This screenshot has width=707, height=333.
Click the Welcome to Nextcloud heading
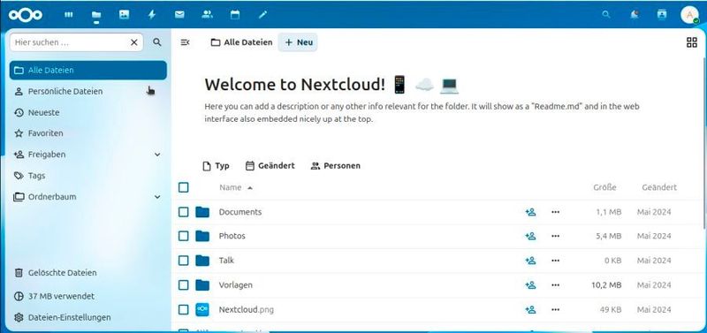click(x=331, y=85)
